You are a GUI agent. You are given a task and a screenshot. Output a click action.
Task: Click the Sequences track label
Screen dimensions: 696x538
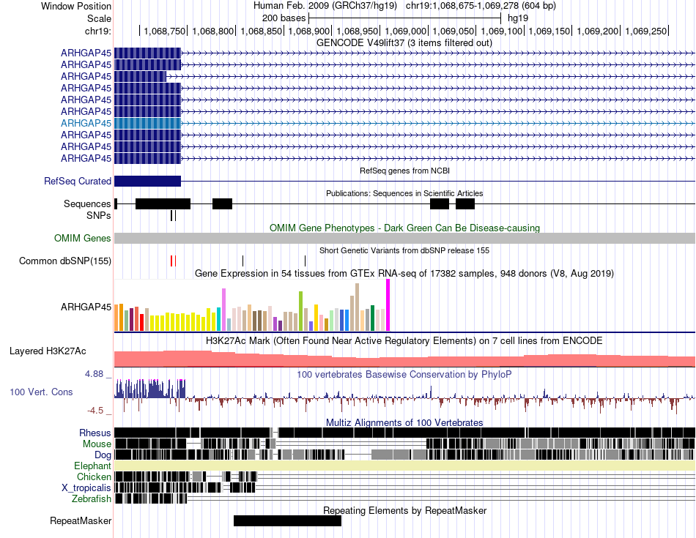(x=87, y=203)
